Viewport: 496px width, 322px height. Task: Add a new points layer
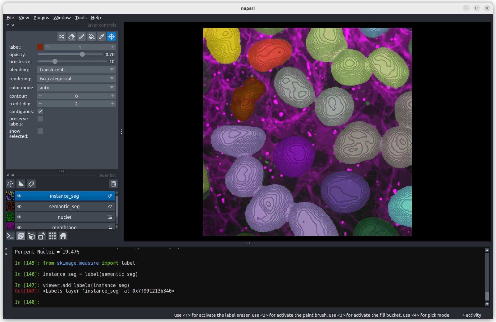[x=10, y=184]
